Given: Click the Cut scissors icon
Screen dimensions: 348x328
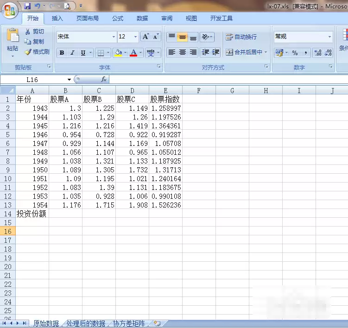Looking at the screenshot, I should (28, 32).
